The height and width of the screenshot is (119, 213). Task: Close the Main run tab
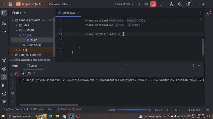[41, 66]
